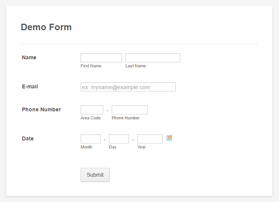Click the bold Name field label
Image resolution: width=279 pixels, height=202 pixels.
(x=29, y=57)
